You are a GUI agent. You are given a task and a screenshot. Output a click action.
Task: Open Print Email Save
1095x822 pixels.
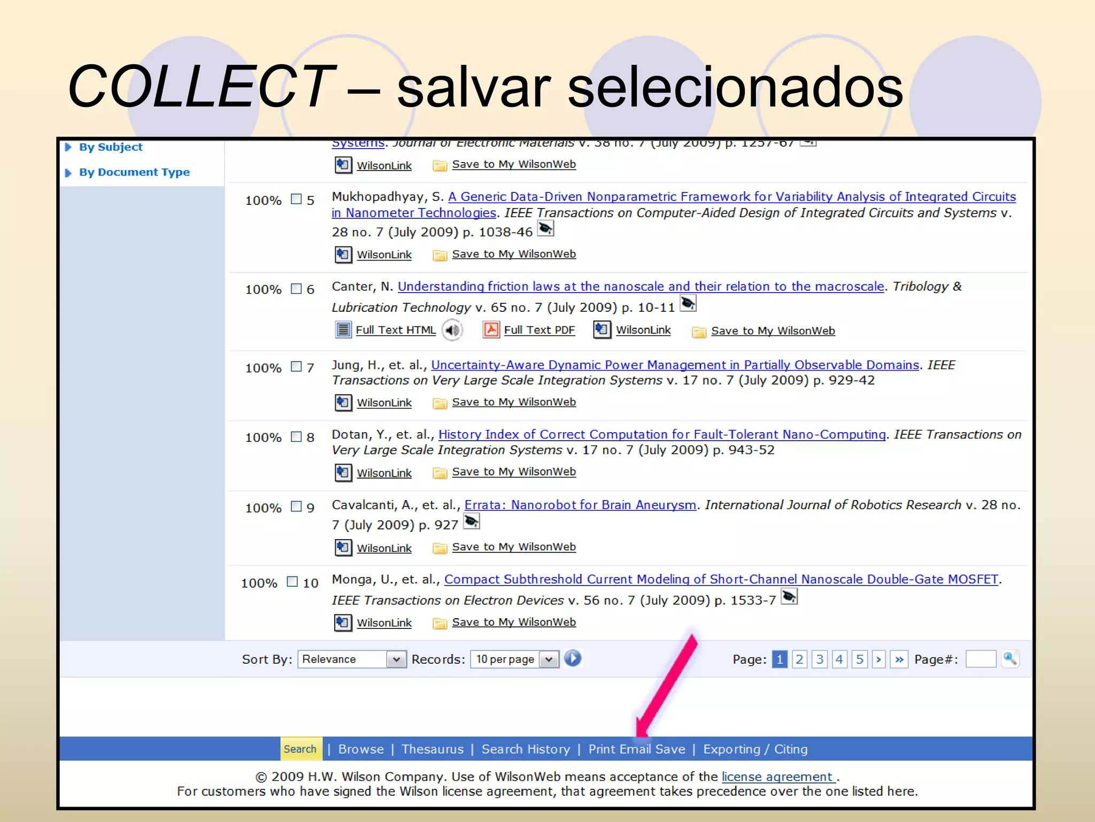tap(637, 749)
